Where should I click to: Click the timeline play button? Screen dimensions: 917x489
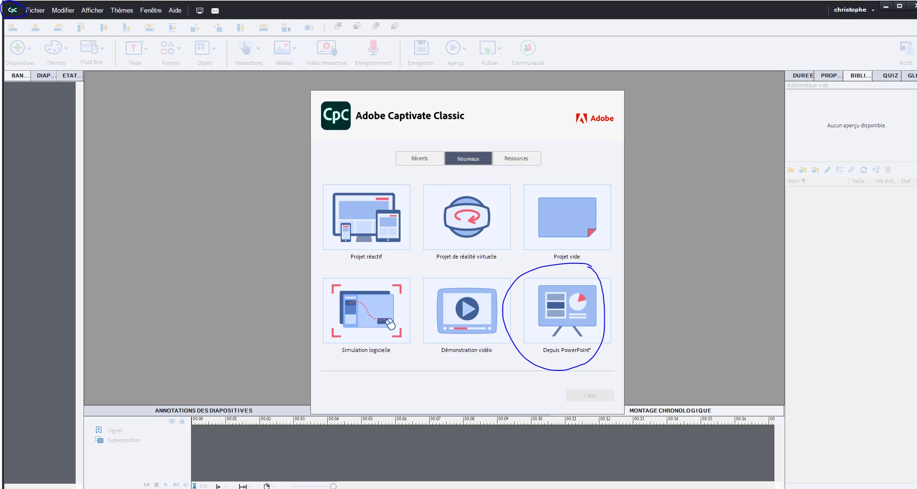[166, 485]
